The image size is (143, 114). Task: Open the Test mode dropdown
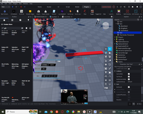click(5, 7)
